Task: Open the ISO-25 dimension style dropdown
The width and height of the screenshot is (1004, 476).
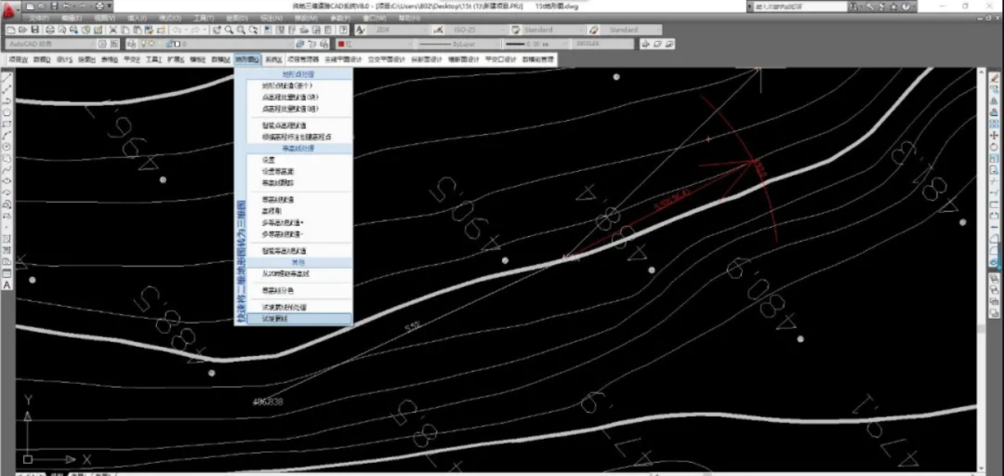Action: pos(475,30)
